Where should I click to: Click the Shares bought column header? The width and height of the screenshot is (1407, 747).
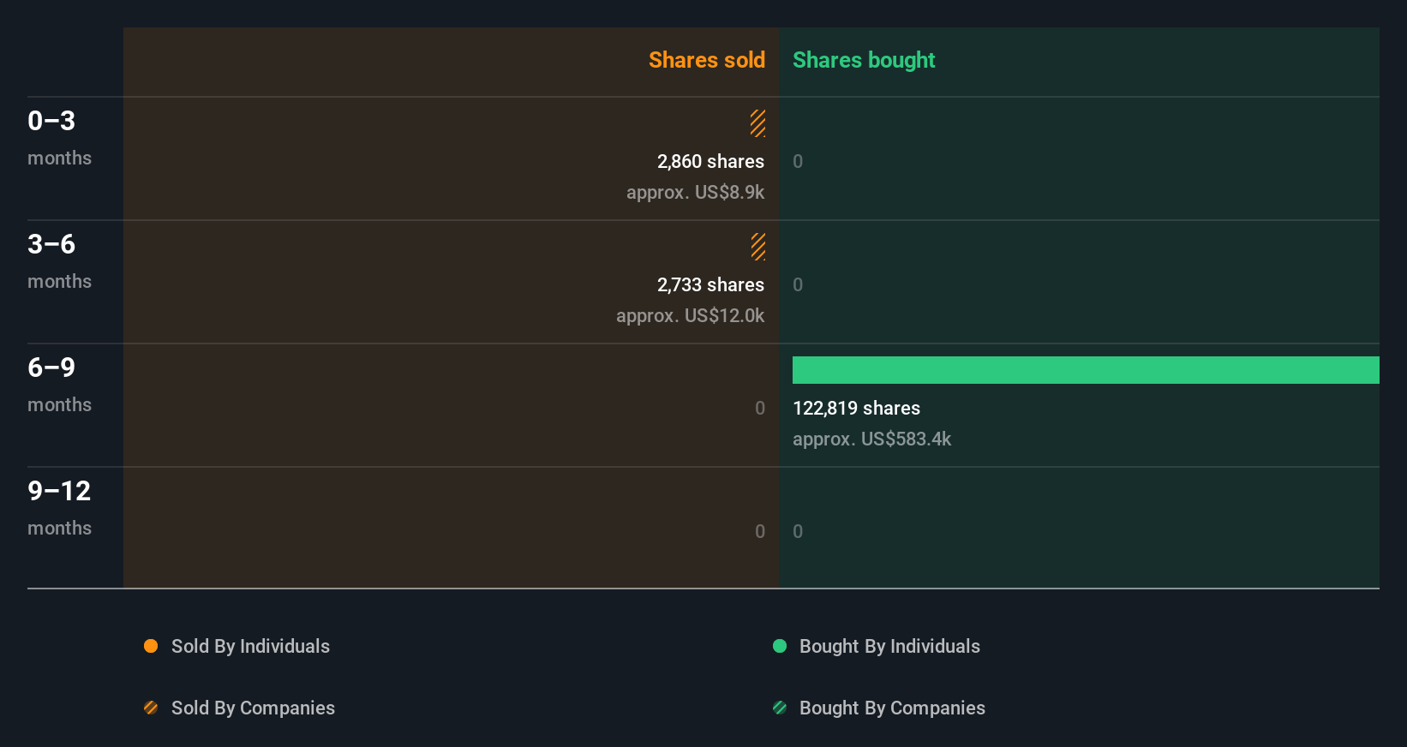click(x=864, y=60)
